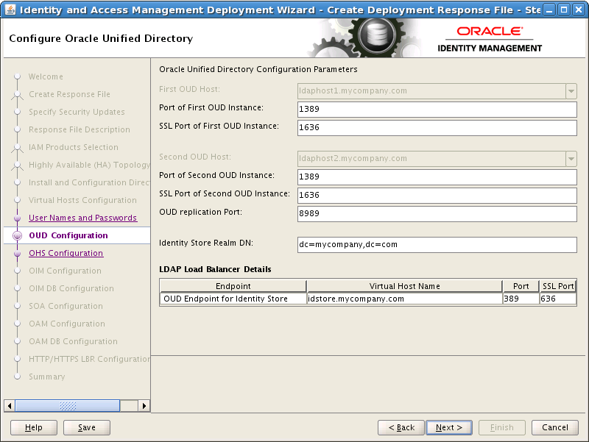Viewport: 589px width, 442px height.
Task: Click the Help button
Action: 34,427
